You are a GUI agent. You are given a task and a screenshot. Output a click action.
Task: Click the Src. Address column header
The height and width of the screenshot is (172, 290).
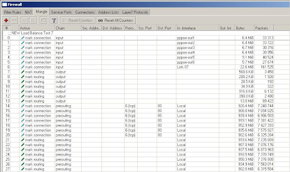[92, 28]
